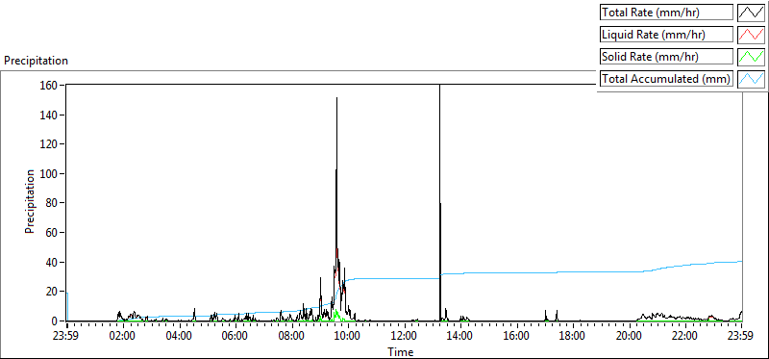The image size is (769, 359).
Task: Click the 22:00 time axis label
Action: pos(684,337)
